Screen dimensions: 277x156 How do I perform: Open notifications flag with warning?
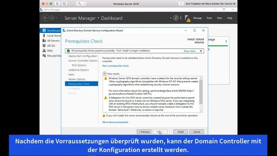tap(187, 18)
